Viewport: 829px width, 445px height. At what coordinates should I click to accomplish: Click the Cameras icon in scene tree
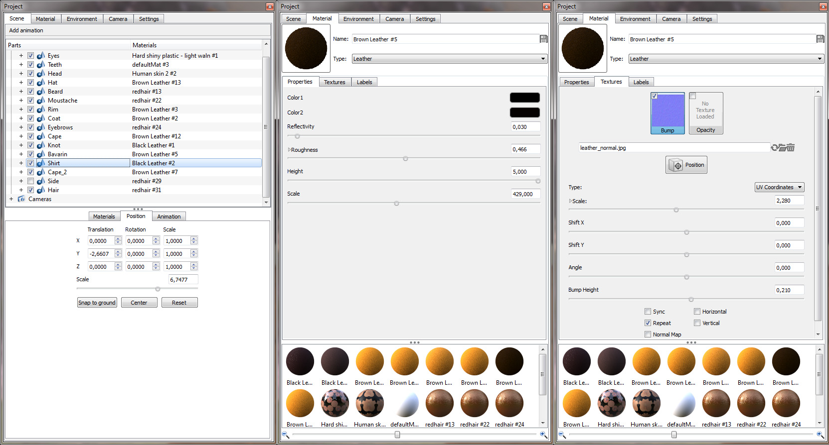click(x=21, y=199)
